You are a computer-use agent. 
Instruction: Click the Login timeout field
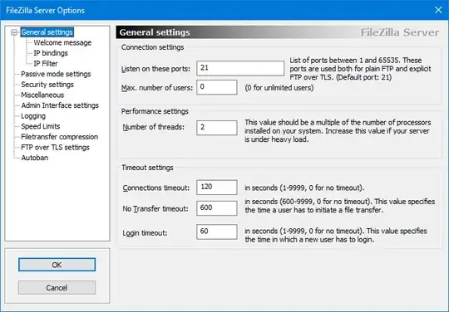click(217, 232)
